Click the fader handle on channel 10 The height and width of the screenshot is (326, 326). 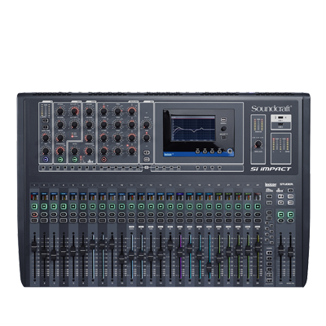[121, 258]
